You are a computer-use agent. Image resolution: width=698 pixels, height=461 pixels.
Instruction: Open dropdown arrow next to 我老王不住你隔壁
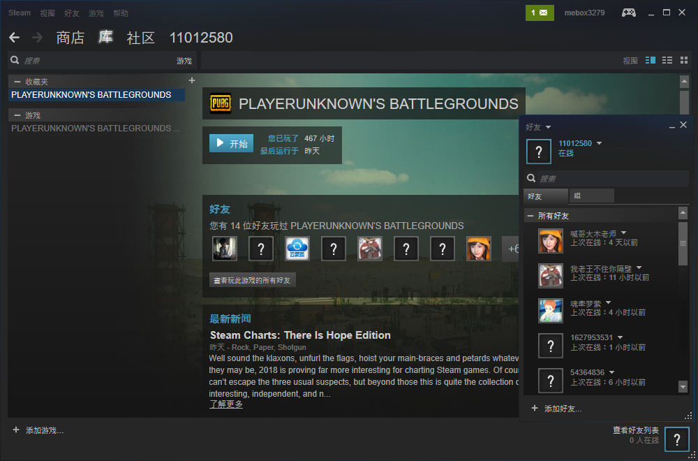tap(639, 268)
